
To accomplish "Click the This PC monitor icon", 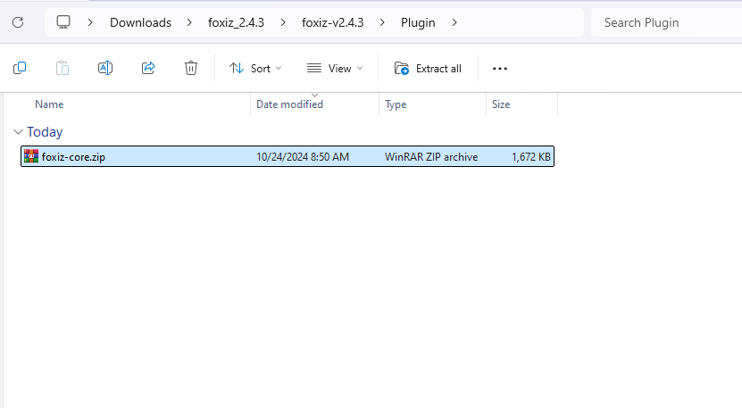I will click(x=63, y=22).
